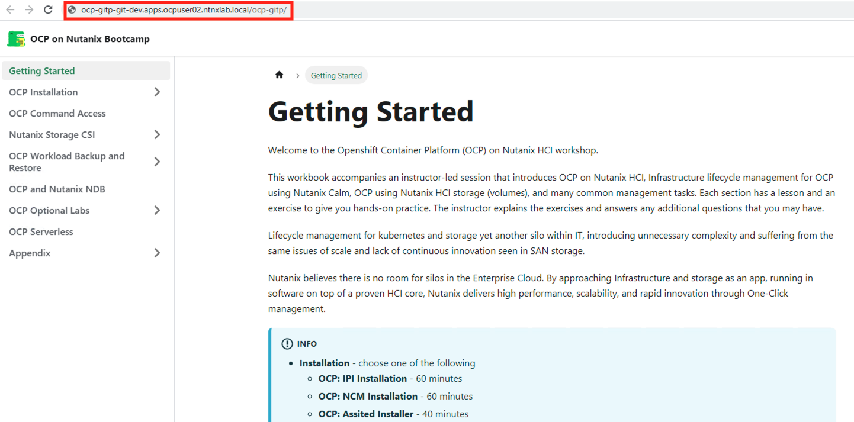Select Getting Started in sidebar

[x=42, y=71]
